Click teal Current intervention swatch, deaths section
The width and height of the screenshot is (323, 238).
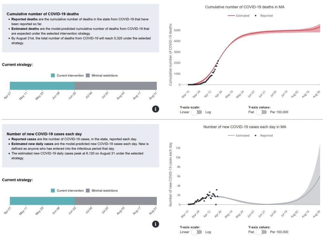click(53, 75)
